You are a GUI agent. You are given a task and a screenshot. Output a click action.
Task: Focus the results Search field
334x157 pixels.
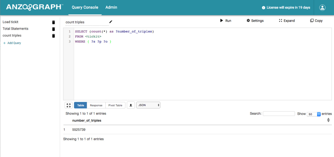(x=279, y=113)
